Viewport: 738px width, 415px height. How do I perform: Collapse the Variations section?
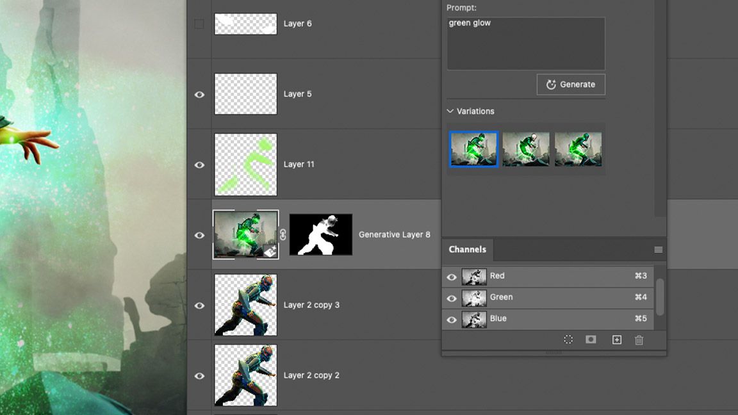click(449, 111)
